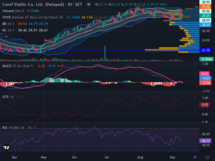Click the blue 21.75 price line label
215x161 pixels.
[x=205, y=50]
